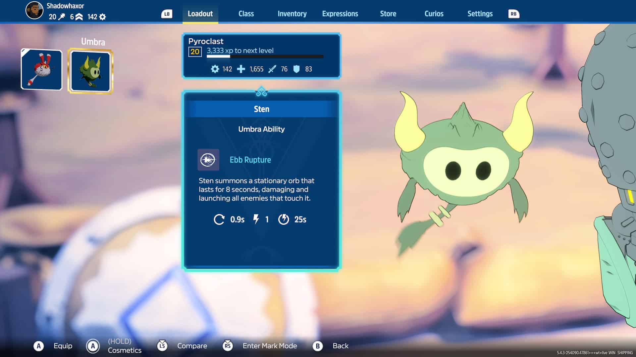Click the LS stick Compare icon
Image resolution: width=636 pixels, height=357 pixels.
(162, 346)
